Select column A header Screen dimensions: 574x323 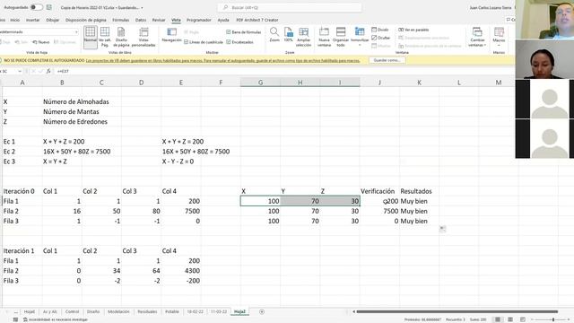coord(22,83)
